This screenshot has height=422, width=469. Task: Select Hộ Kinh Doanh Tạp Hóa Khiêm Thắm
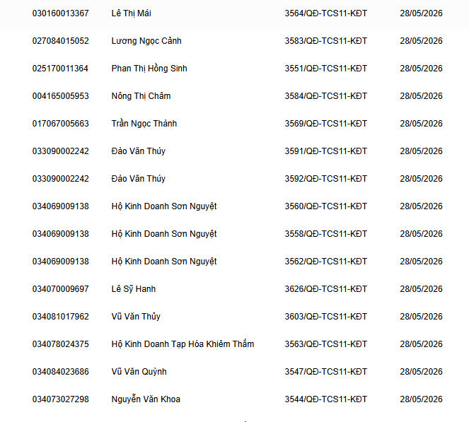coord(183,344)
